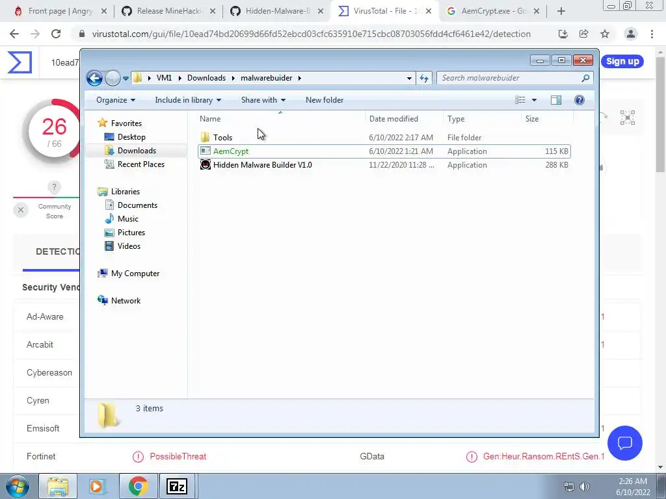666x499 pixels.
Task: Refresh the malwarebuider folder view
Action: [x=424, y=78]
